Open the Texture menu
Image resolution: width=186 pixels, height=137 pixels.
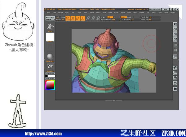[x=142, y=12]
